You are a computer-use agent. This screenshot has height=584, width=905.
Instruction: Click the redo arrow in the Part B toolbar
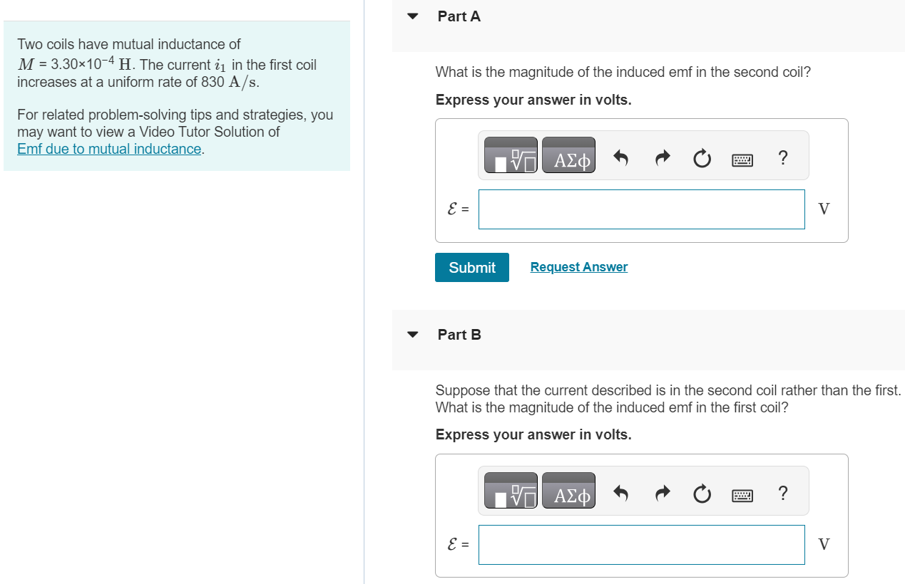coord(661,493)
